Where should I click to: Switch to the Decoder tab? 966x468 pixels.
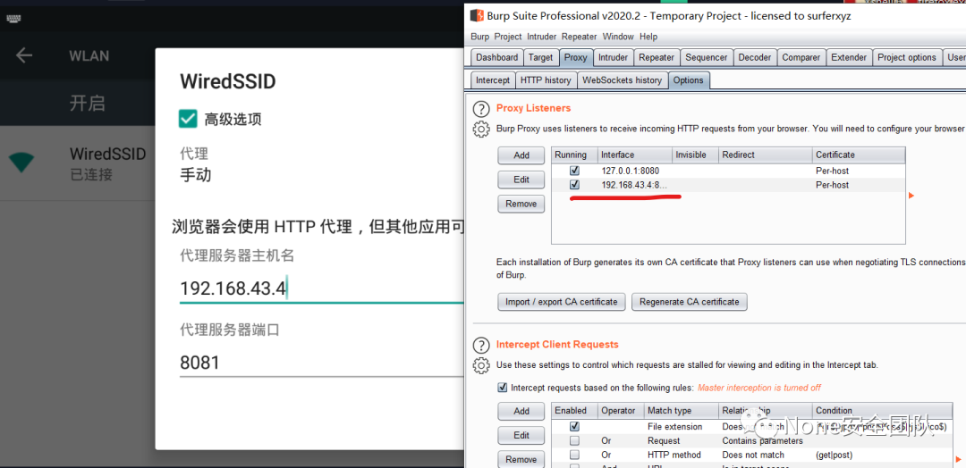tap(754, 57)
